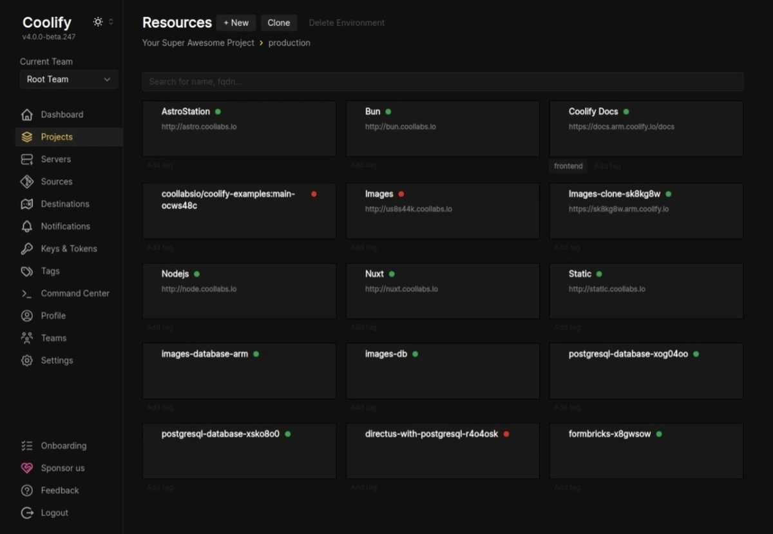Toggle the theme sun icon

click(98, 22)
